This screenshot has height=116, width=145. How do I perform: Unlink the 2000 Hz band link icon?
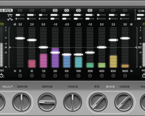coord(90,10)
